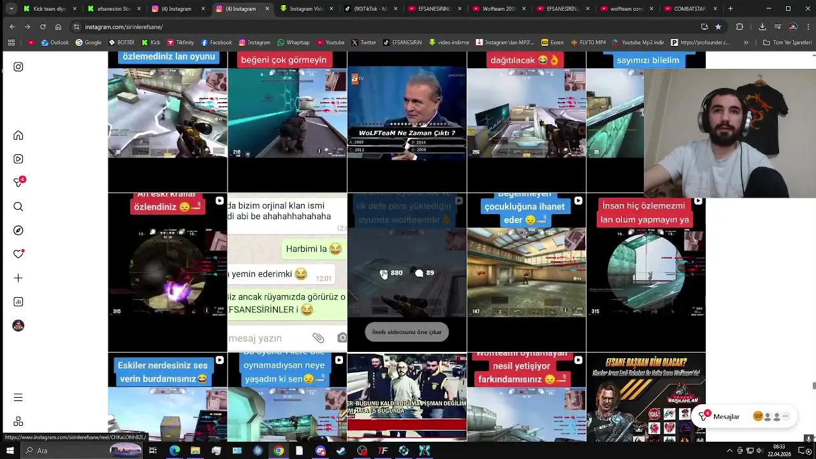Open the install app icon in address bar
The width and height of the screenshot is (816, 459).
[704, 27]
